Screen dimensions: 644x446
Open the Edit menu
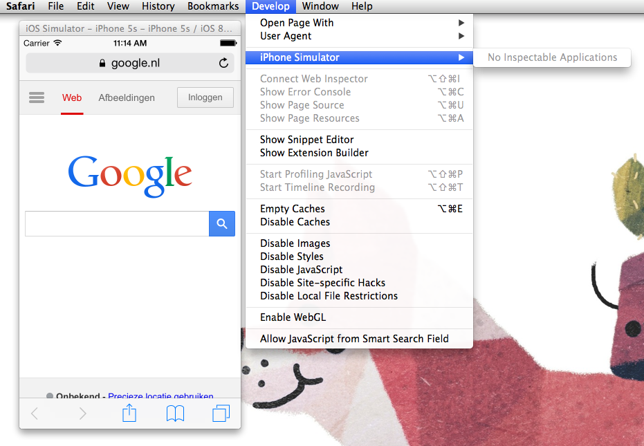point(86,6)
